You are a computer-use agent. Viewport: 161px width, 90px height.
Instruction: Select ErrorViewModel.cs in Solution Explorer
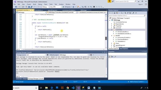(123, 39)
